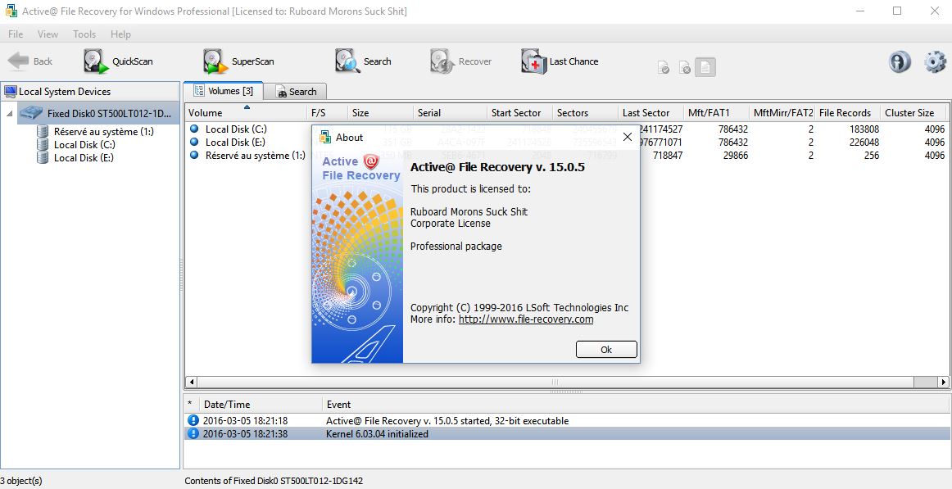Open the View menu
952x489 pixels.
pos(48,34)
